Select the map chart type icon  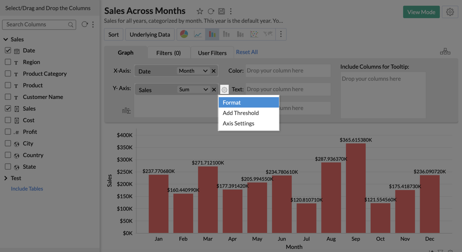(x=268, y=34)
